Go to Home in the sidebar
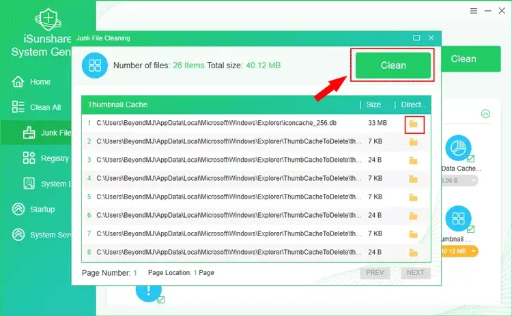Image resolution: width=512 pixels, height=316 pixels. click(31, 82)
